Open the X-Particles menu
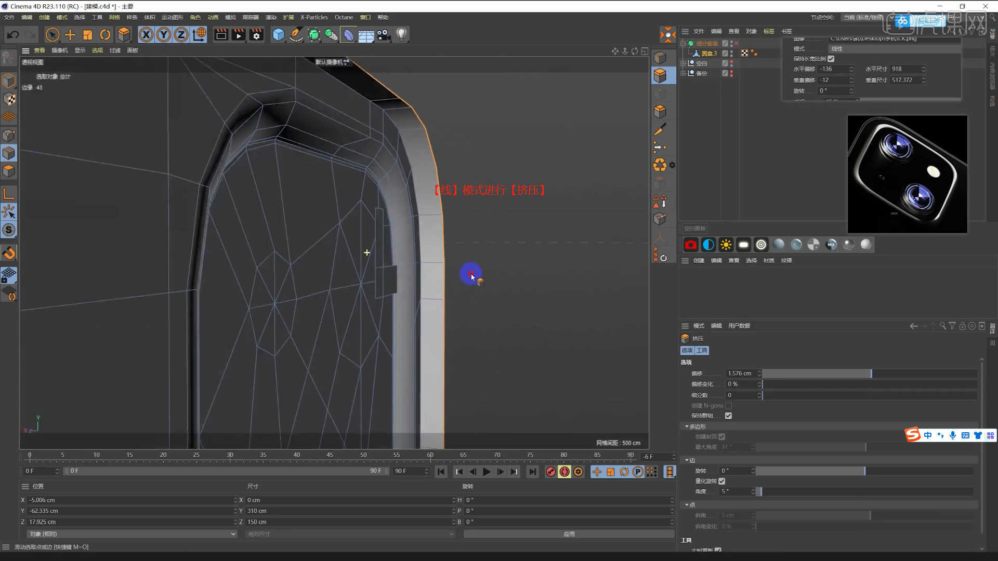The width and height of the screenshot is (998, 561). pos(313,17)
